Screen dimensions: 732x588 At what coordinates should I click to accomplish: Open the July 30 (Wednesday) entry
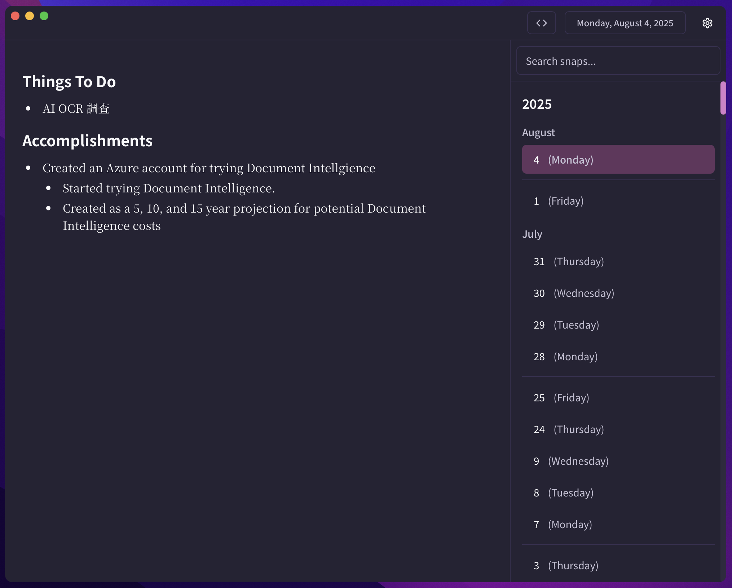[618, 293]
